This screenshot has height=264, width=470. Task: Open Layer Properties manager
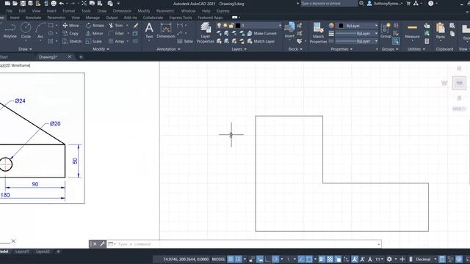(x=206, y=32)
